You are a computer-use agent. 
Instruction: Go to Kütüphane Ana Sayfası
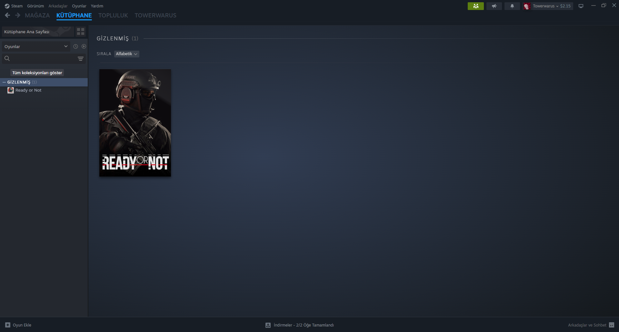tap(38, 32)
